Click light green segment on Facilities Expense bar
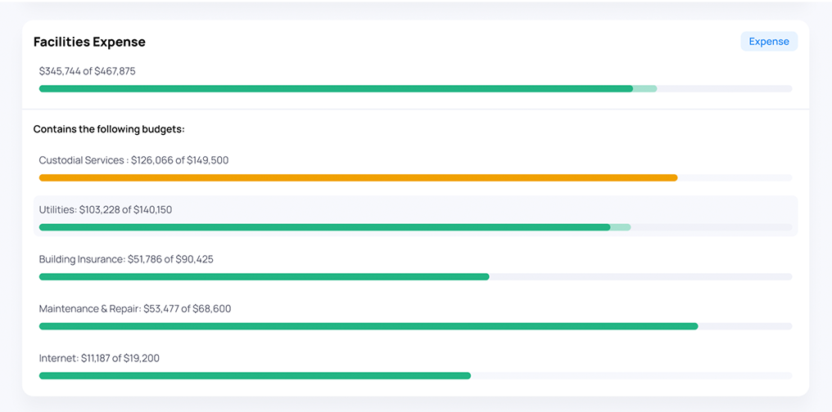 [x=645, y=88]
